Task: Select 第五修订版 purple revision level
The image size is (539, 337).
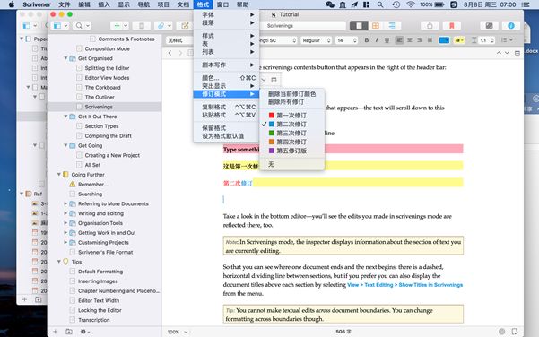Action: (x=291, y=151)
